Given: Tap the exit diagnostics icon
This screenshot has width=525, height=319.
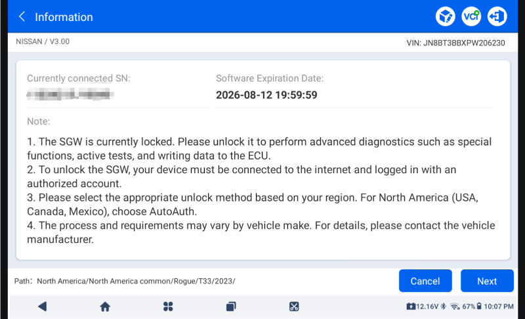Looking at the screenshot, I should pyautogui.click(x=497, y=16).
